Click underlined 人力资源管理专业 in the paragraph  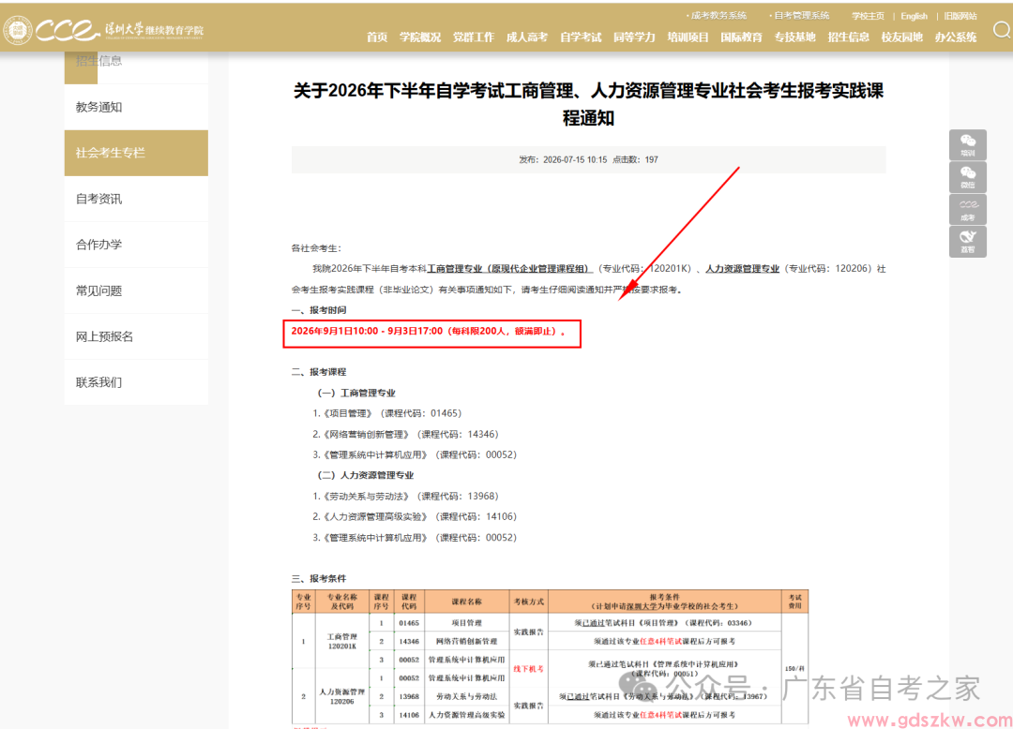[x=742, y=269]
